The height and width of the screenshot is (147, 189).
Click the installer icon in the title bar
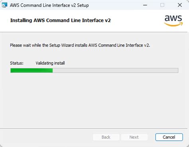(x=4, y=5)
